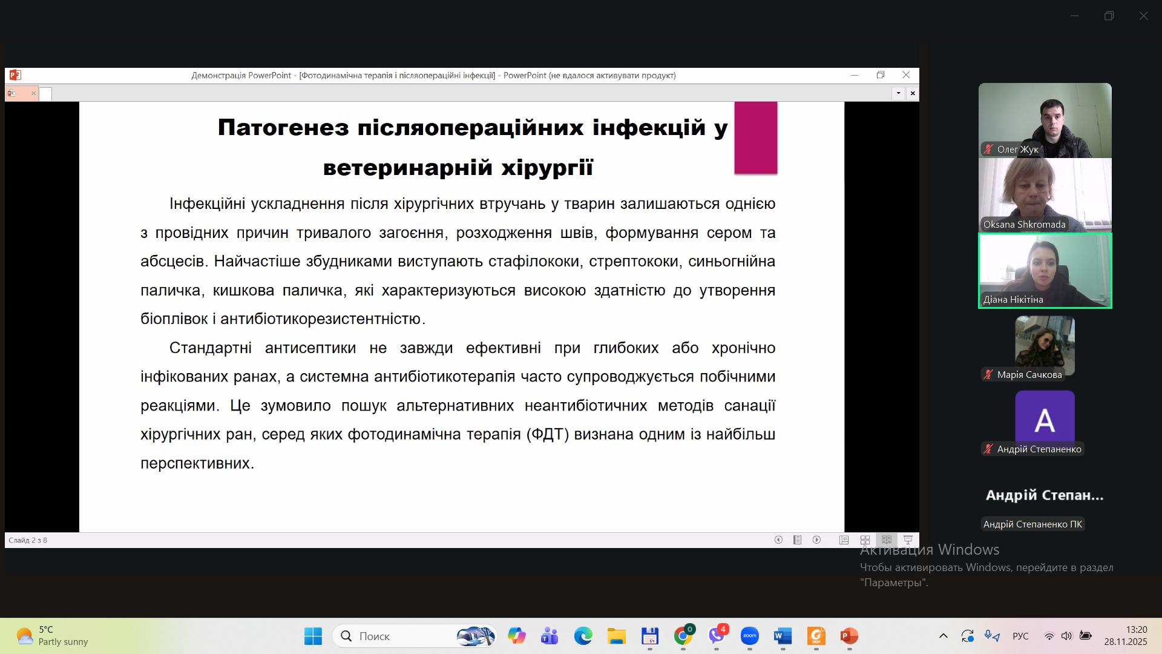Select Діана Нікітіна's video tile
Screen dimensions: 1162x654
coord(1045,271)
